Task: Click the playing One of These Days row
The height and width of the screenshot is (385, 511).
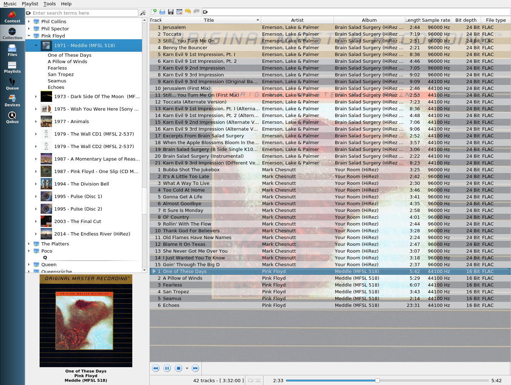Action: coord(330,271)
